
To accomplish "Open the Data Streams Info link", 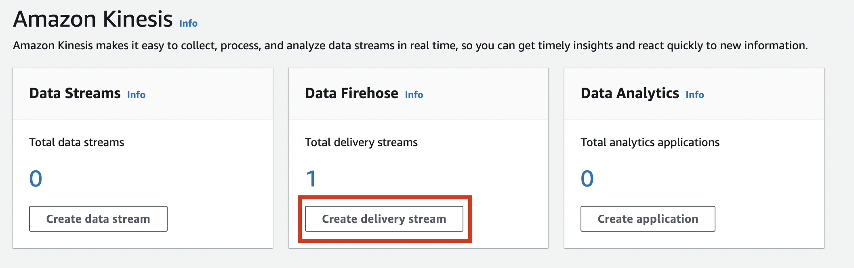I will 136,95.
